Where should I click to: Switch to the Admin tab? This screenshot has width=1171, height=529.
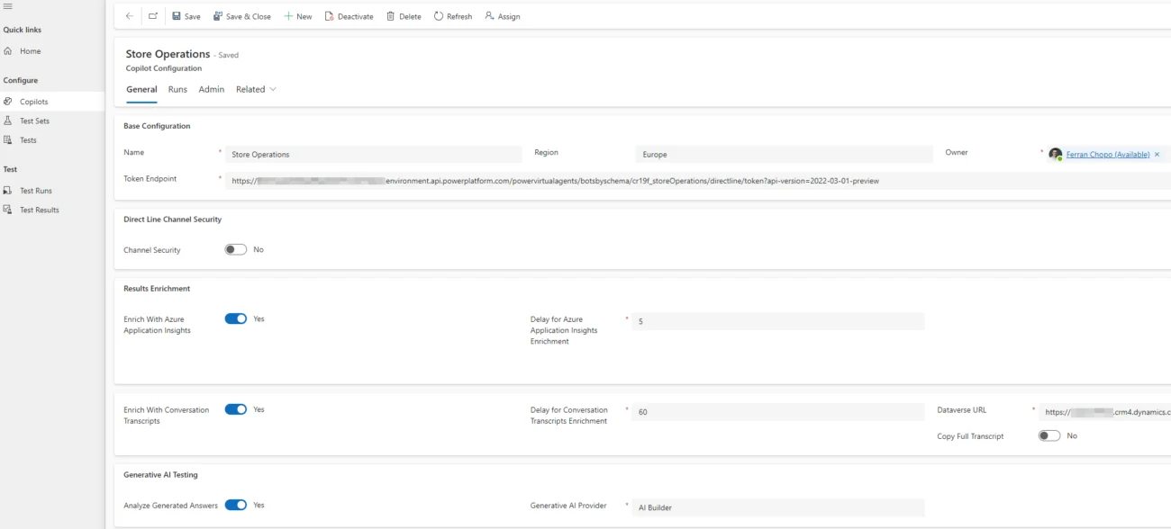(212, 89)
